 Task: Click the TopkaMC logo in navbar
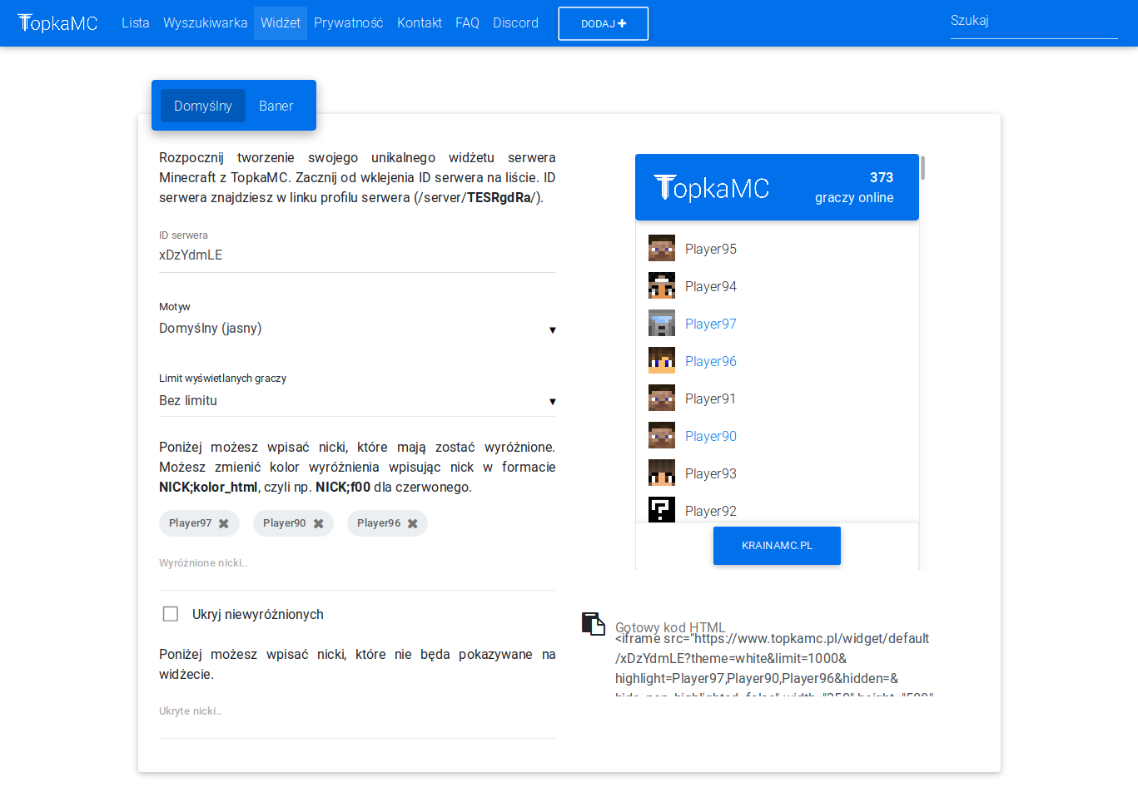[57, 23]
